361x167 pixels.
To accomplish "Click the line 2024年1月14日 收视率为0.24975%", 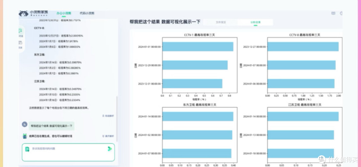I will (x=60, y=89).
